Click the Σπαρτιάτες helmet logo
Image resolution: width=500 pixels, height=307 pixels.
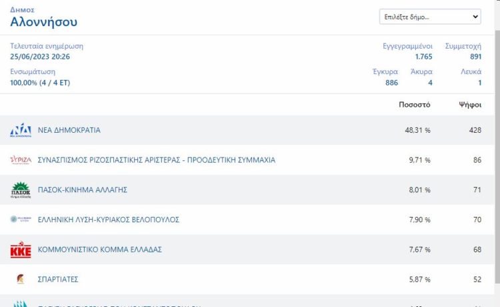point(21,280)
